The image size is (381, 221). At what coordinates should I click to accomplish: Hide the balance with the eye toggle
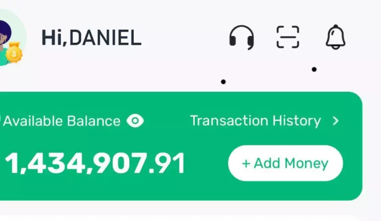135,121
